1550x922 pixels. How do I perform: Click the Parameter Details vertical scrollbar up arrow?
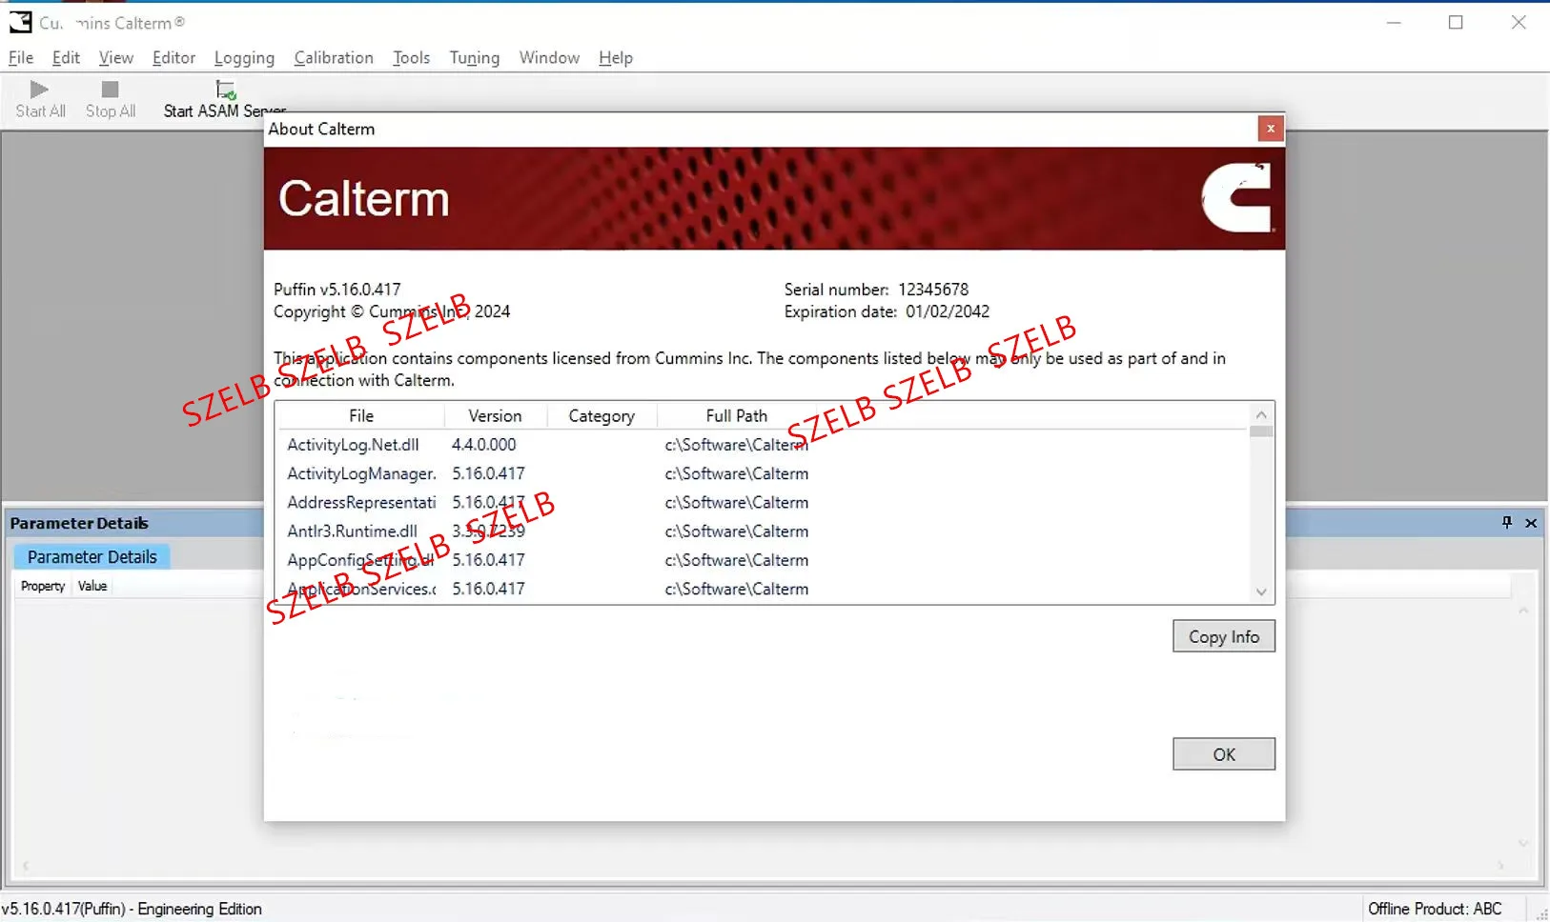tap(1523, 611)
